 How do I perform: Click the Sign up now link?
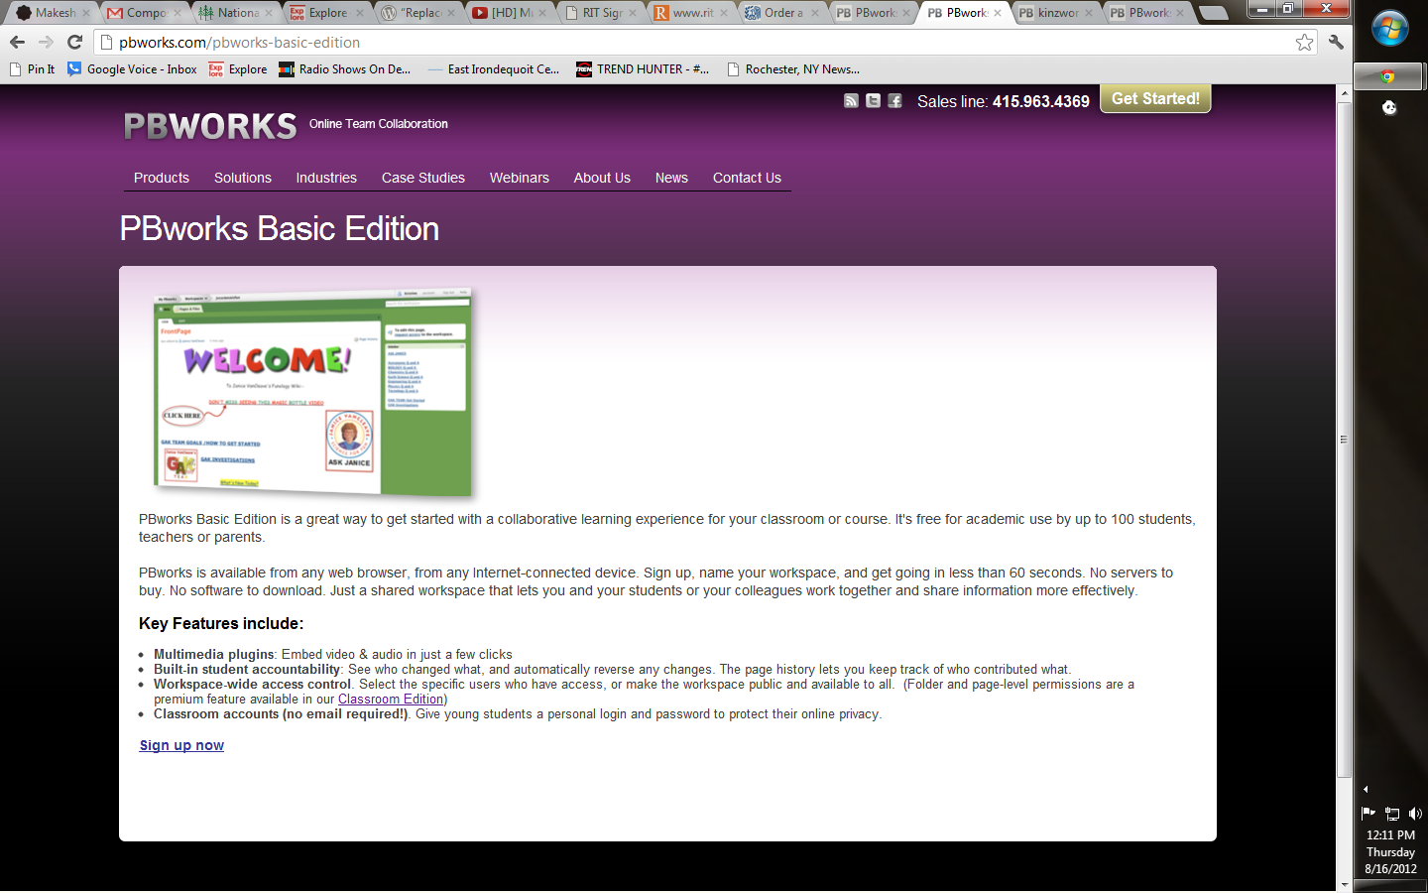click(x=181, y=745)
